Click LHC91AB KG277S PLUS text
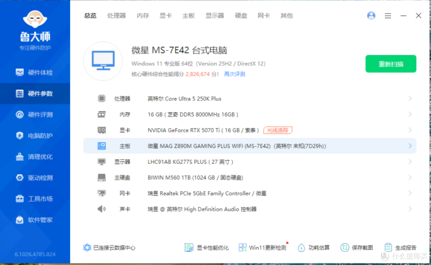 [190, 162]
